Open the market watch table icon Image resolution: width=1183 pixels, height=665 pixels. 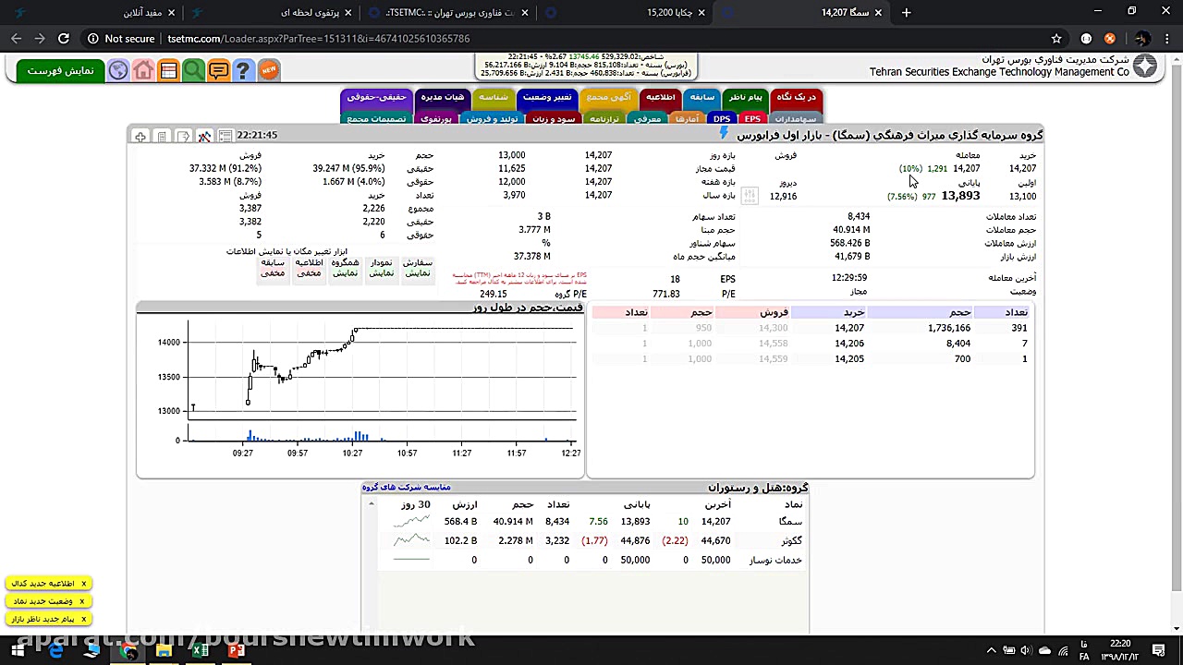168,70
